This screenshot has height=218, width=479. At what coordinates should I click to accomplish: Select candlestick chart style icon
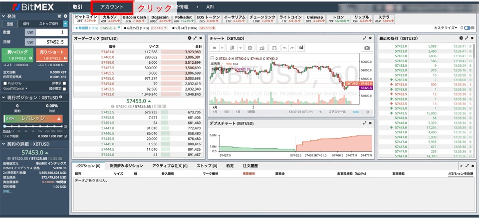(x=232, y=48)
